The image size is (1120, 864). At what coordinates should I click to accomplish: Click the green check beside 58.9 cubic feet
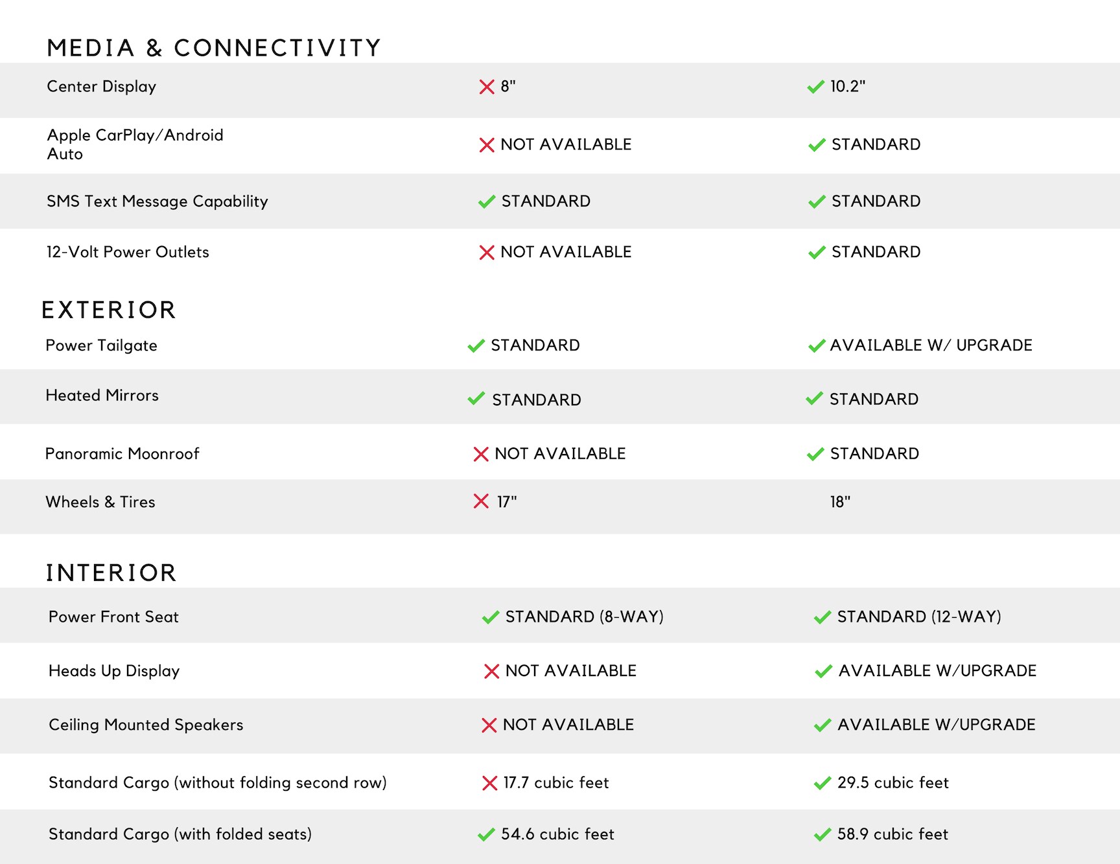pos(822,835)
